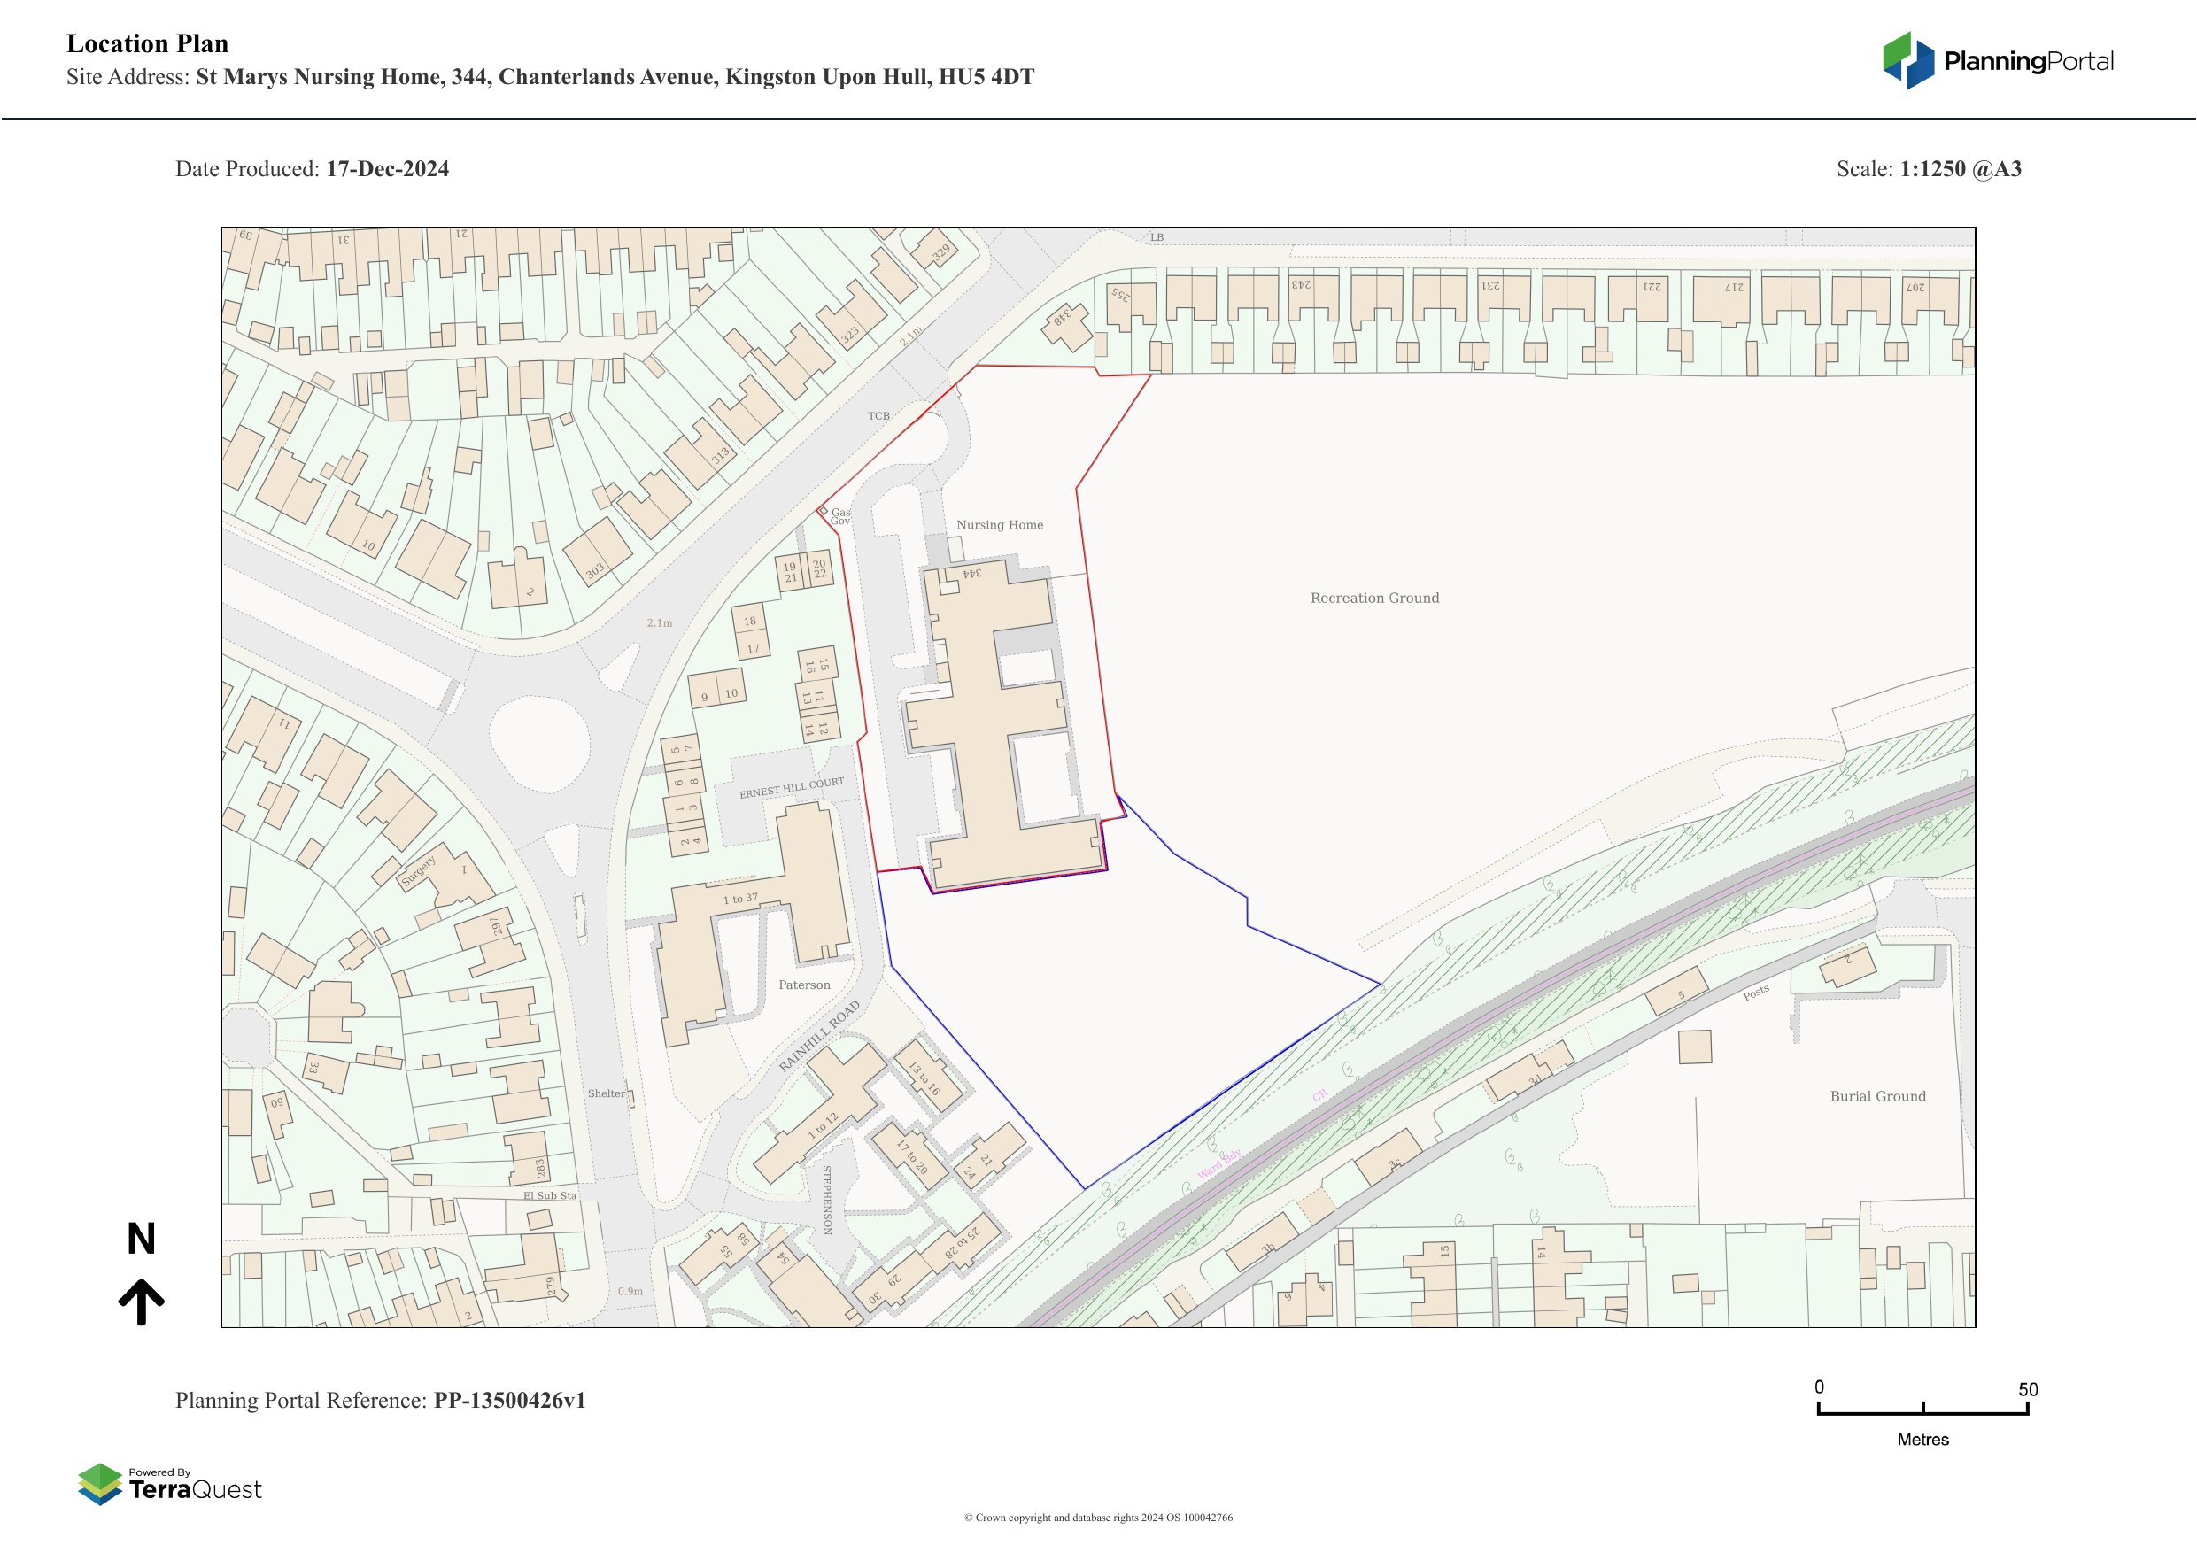Viewport: 2197px width, 1553px height.
Task: Click the Rainhill Road street label
Action: click(819, 1036)
